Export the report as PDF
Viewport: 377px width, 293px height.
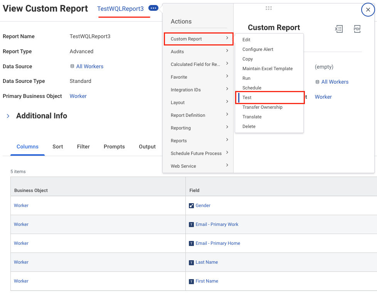357,29
